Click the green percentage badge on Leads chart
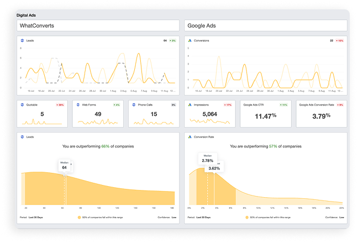358x243 pixels. [172, 40]
